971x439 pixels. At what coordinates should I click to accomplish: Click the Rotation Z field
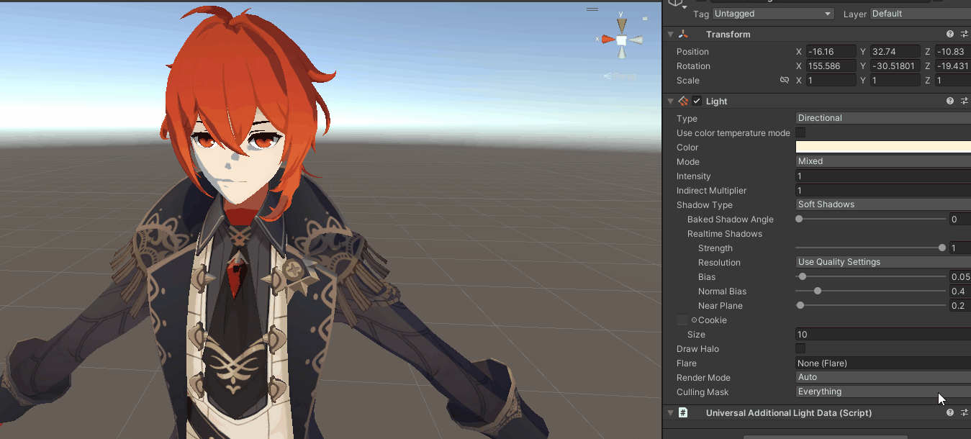(952, 66)
